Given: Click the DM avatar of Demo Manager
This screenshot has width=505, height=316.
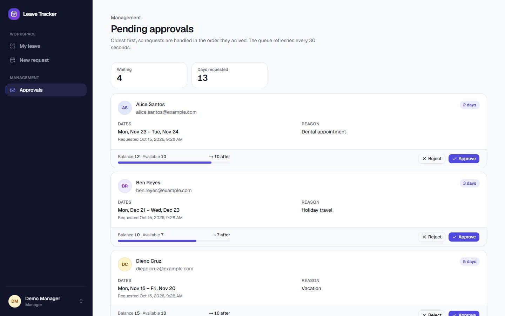Looking at the screenshot, I should click(x=15, y=301).
